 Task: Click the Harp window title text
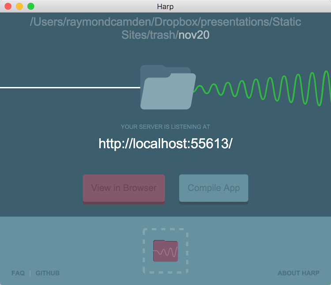[165, 7]
